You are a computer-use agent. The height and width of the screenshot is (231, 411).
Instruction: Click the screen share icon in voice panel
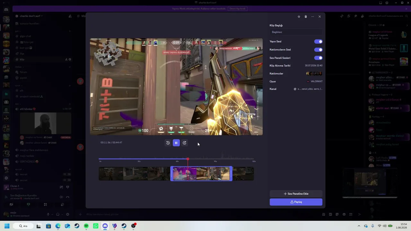point(28,204)
